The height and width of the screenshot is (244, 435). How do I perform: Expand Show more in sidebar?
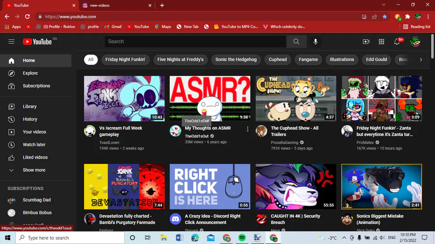36,170
